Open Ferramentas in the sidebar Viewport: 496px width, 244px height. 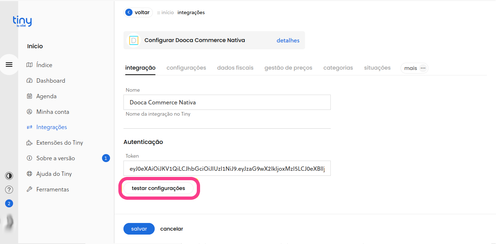53,189
